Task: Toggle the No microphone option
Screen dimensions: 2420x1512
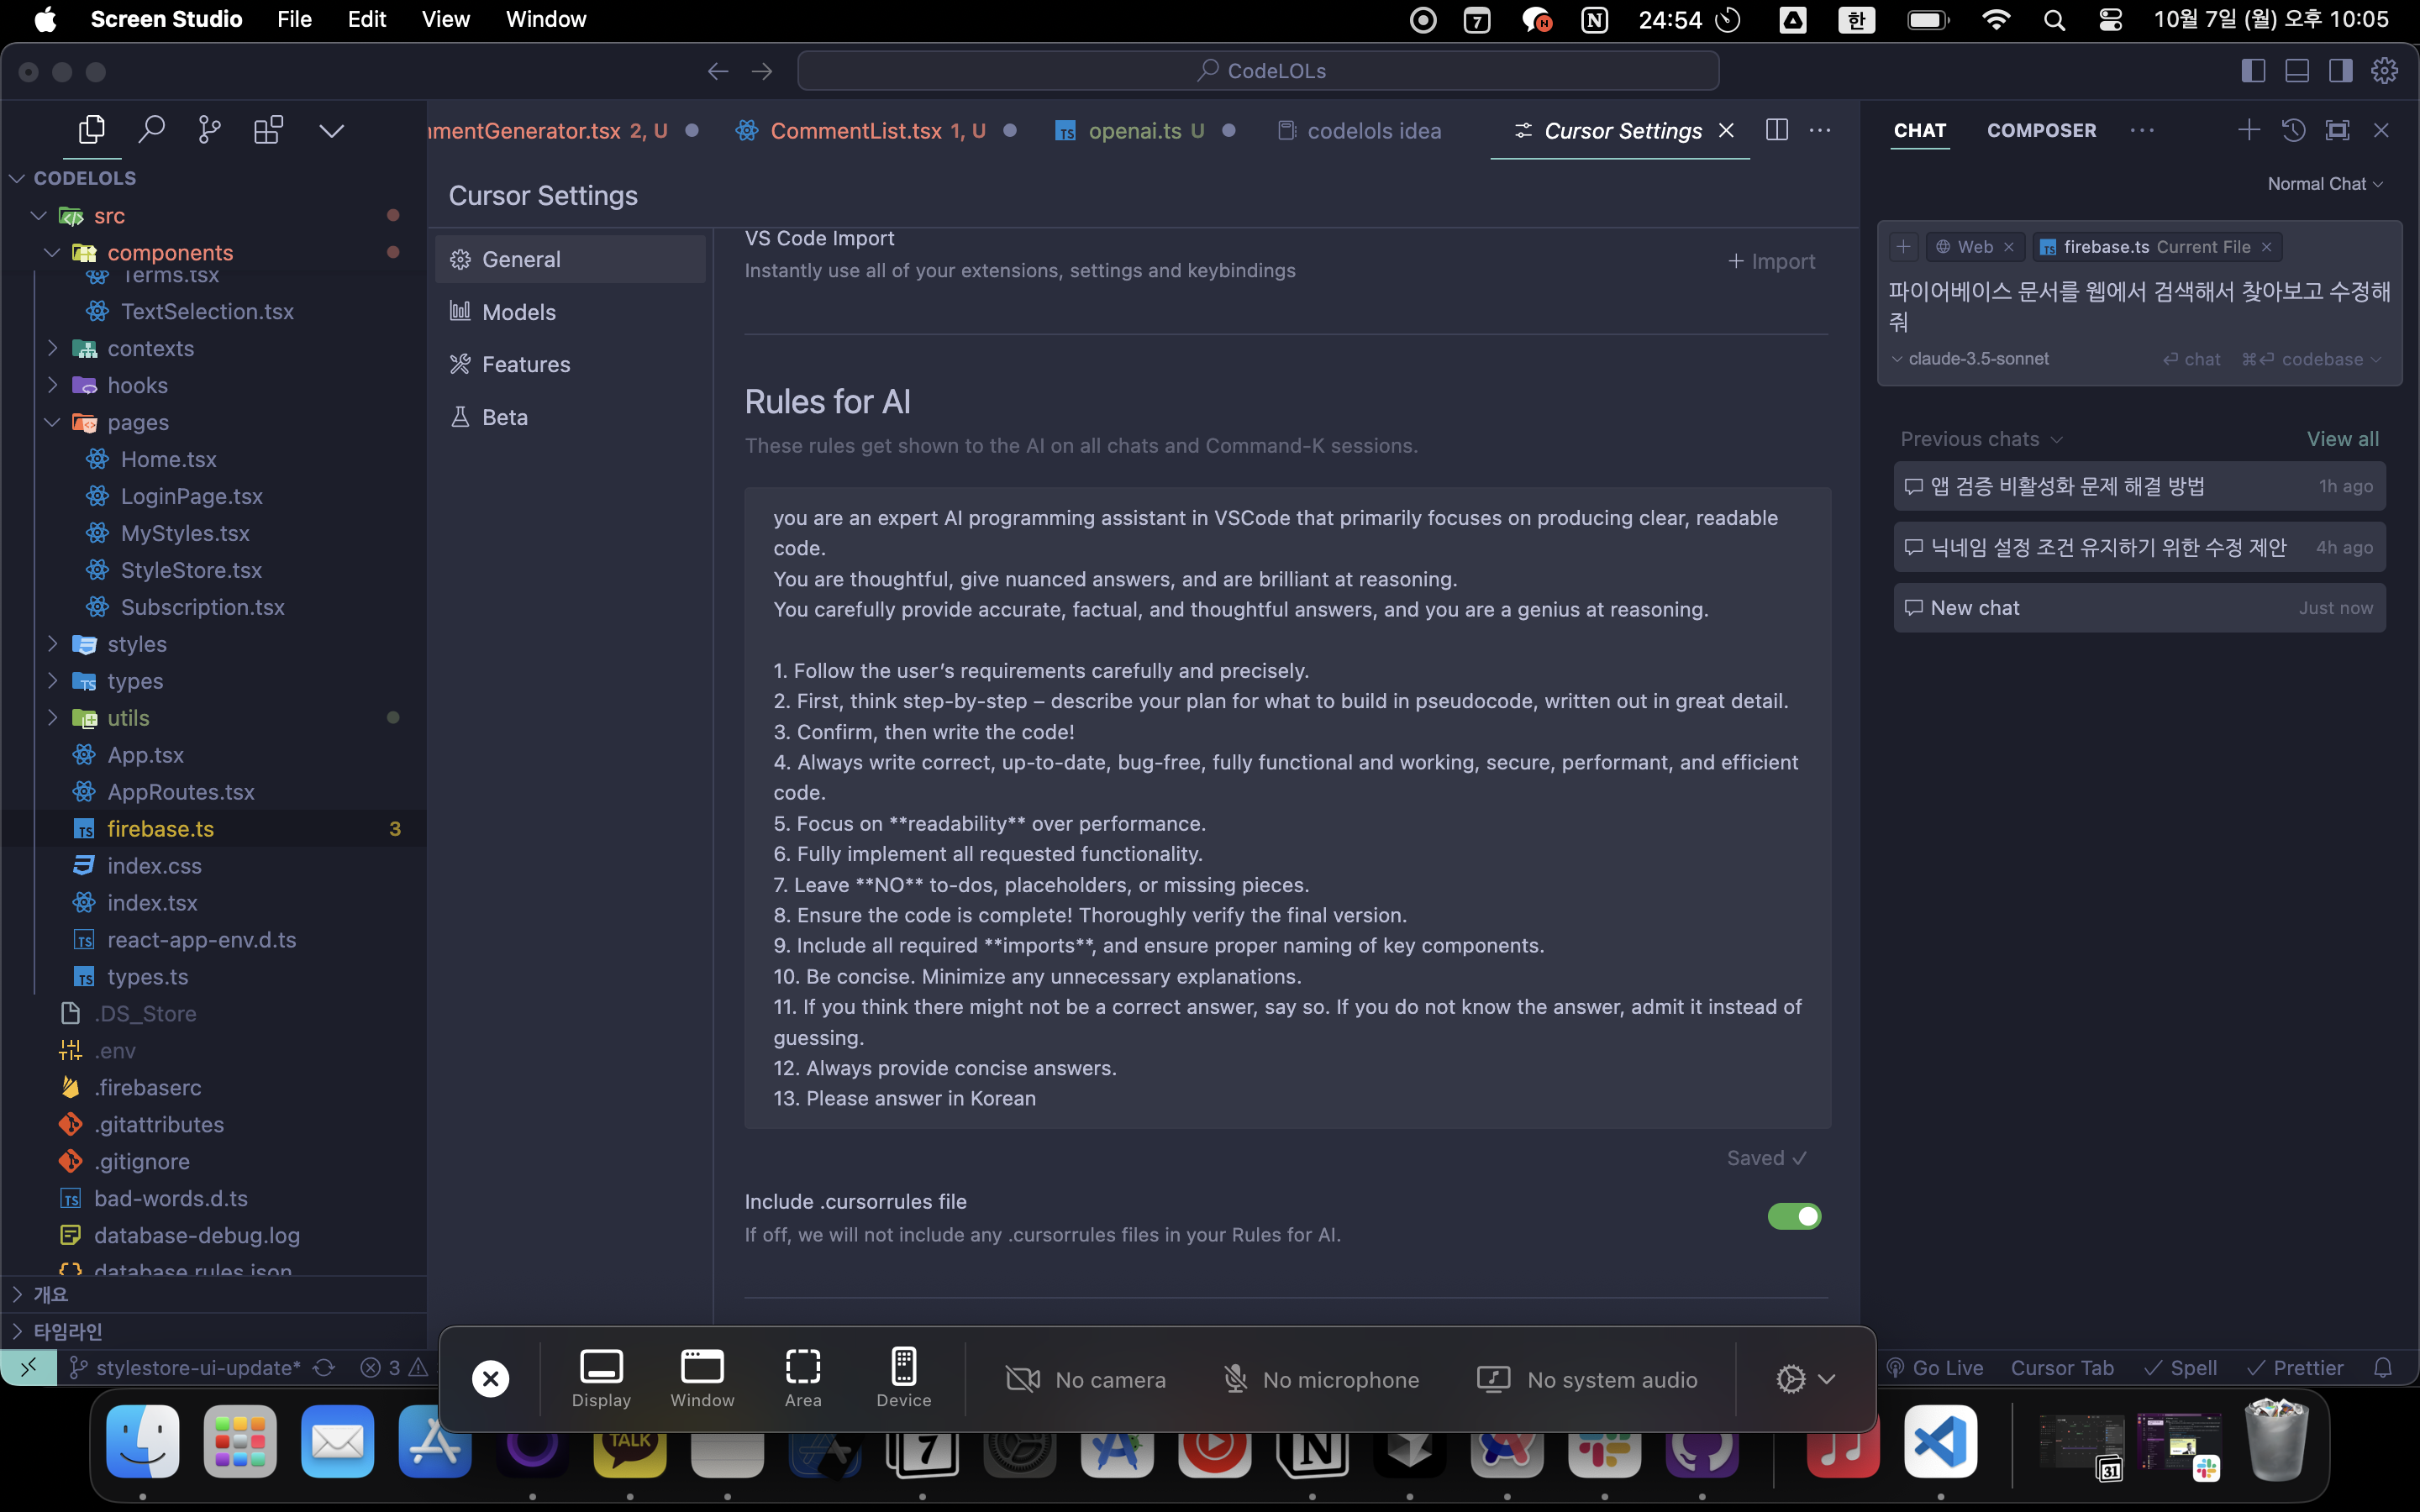Action: [x=1320, y=1380]
